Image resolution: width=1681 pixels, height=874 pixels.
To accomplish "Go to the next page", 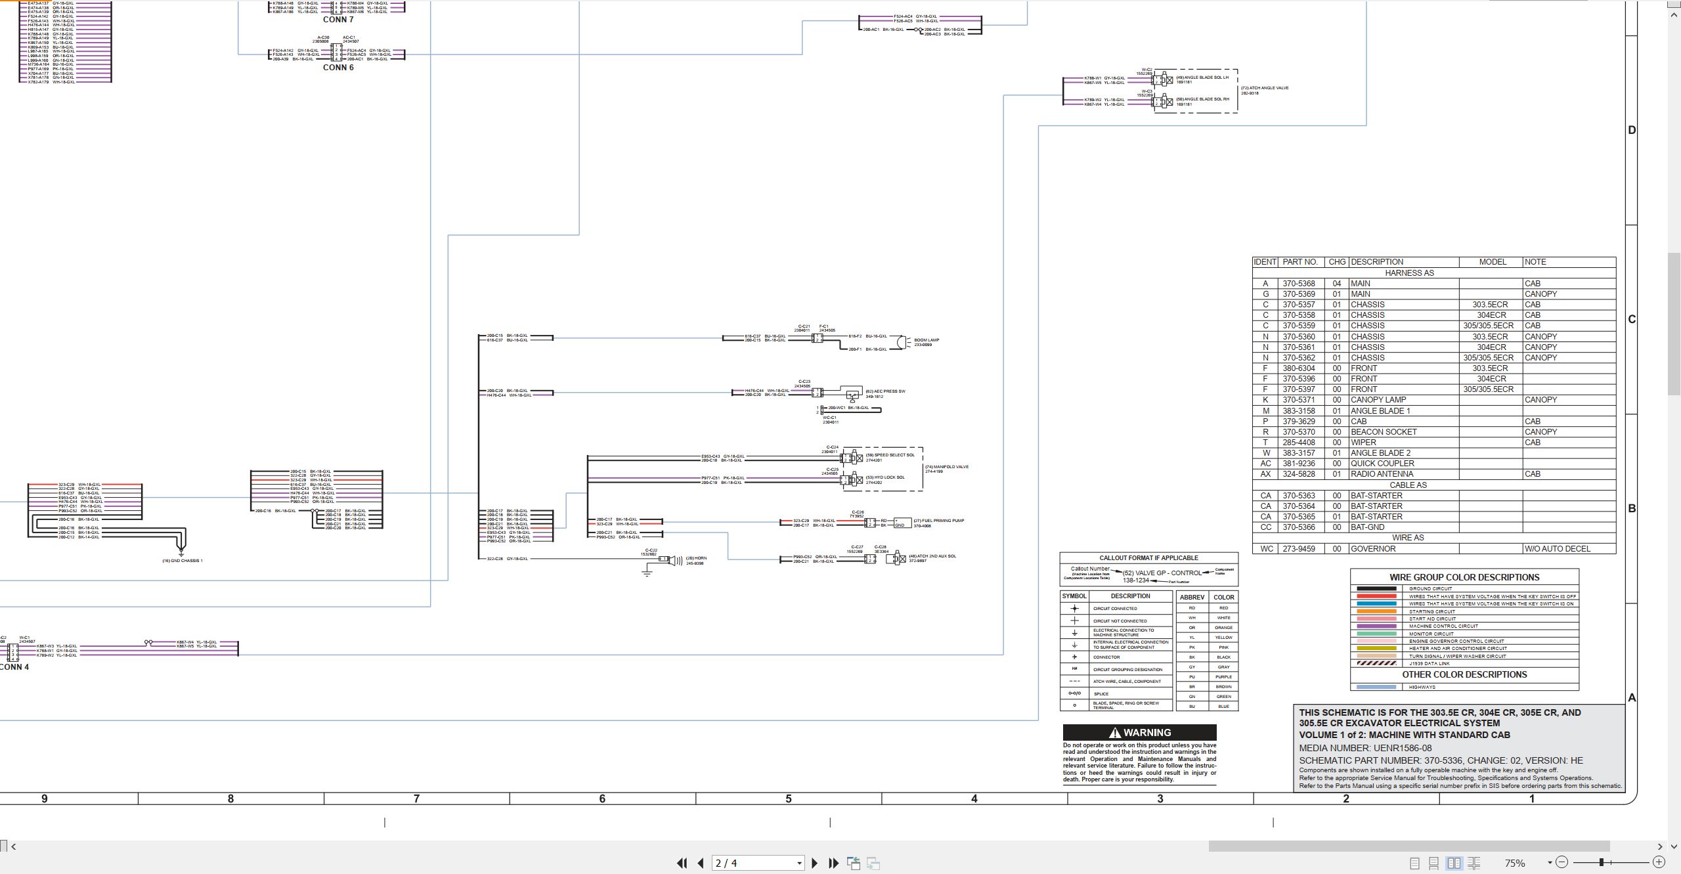I will coord(815,863).
